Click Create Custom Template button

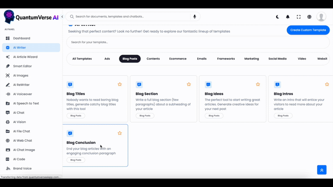[x=308, y=30]
